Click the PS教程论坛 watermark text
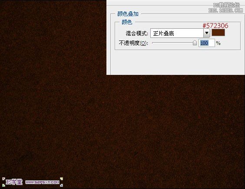The height and width of the screenshot is (189, 245). point(226,5)
